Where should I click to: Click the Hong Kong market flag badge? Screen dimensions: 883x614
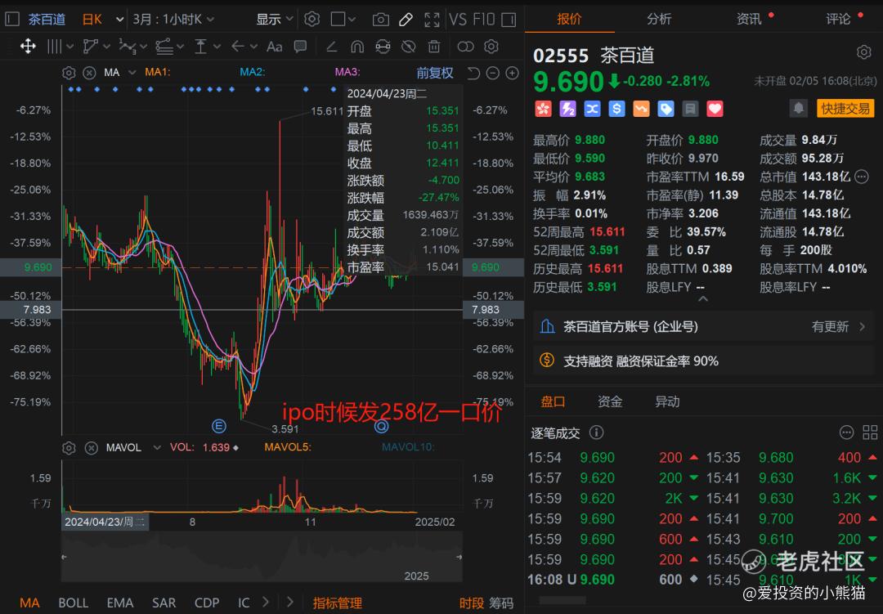(x=543, y=109)
